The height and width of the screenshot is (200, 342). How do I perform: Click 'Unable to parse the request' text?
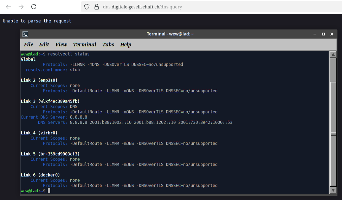37,21
